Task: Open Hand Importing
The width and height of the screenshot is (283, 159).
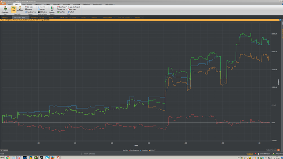Action: [x=30, y=12]
